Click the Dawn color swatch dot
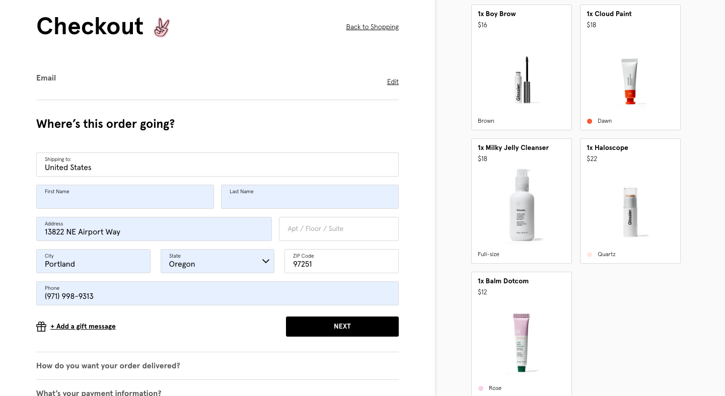 590,121
